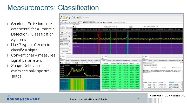This screenshot has height=105, width=187.
Task: Click the blue pen icon in top toolbar
Action: coord(72,18)
